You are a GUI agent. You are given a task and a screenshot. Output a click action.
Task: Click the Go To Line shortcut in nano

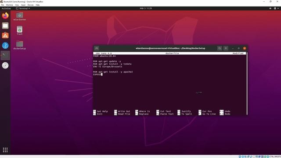207,114
